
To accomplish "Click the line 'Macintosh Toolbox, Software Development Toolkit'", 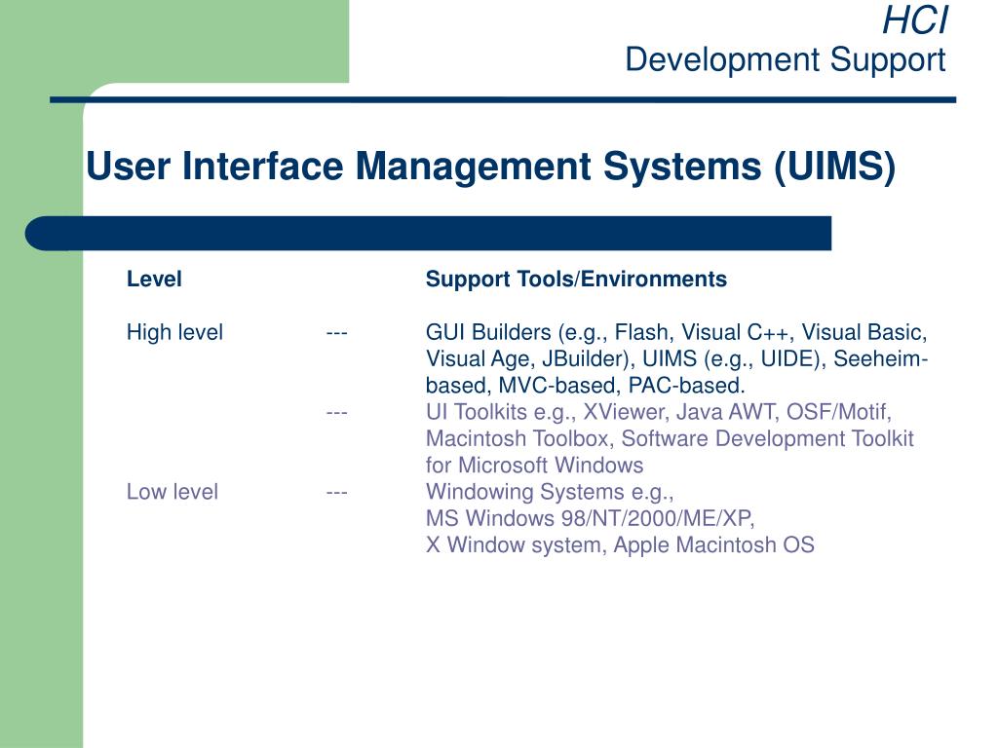I will coord(670,439).
